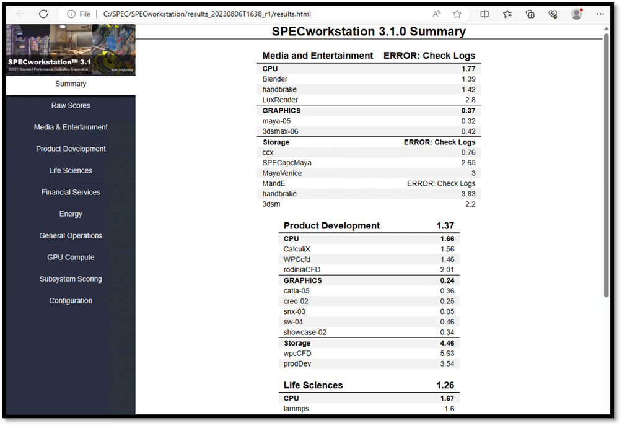
Task: Click the prodDev row label
Action: click(x=297, y=363)
